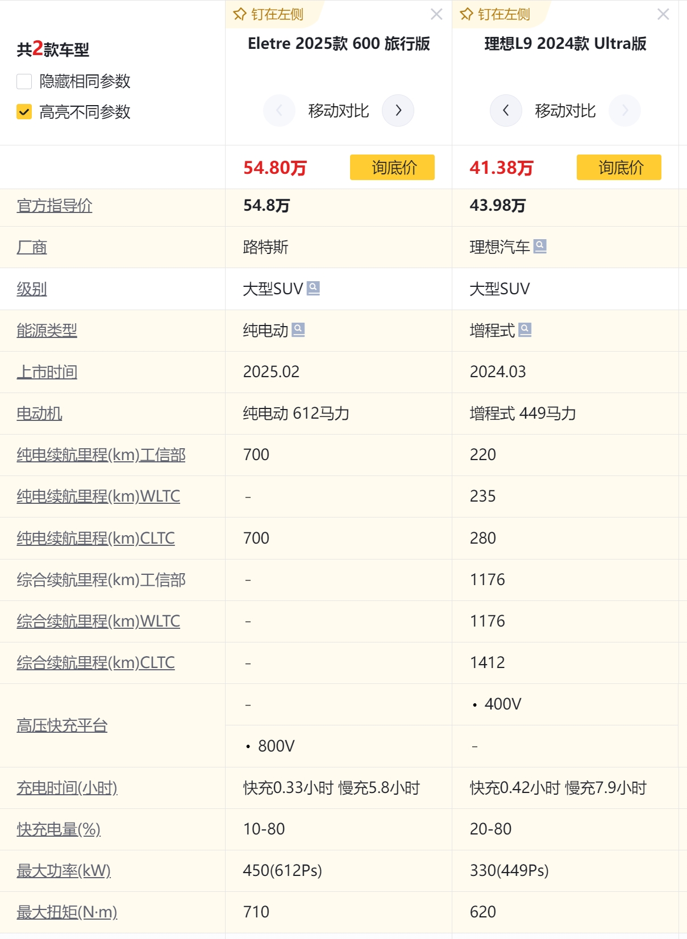Uncheck 高亮不同参数 checkbox
Viewport: 687px width, 939px height.
(x=24, y=112)
